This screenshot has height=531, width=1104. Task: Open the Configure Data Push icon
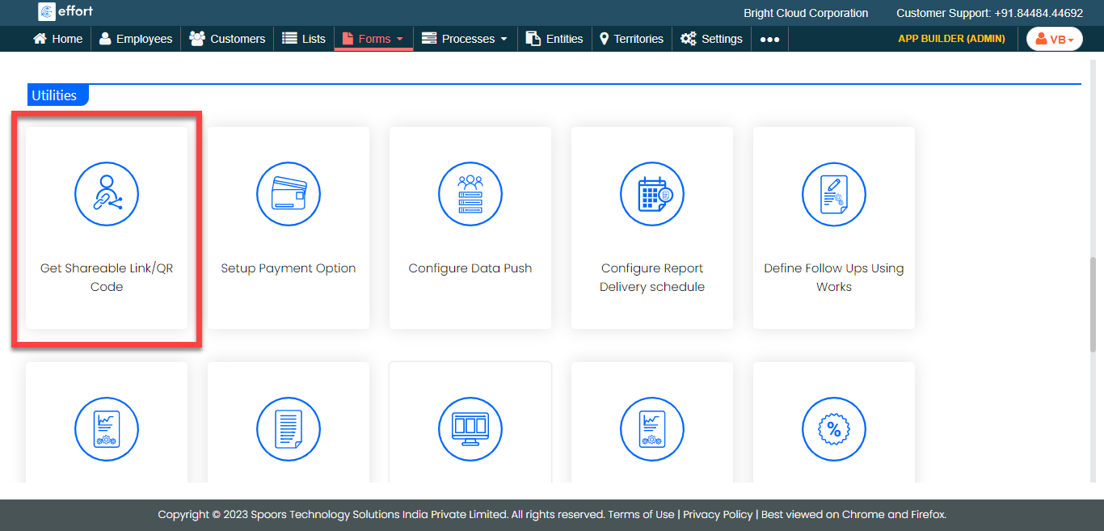point(470,195)
